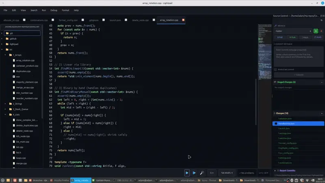
Task: Click the green upward arrow beside the master dropdown
Action: [x=316, y=31]
